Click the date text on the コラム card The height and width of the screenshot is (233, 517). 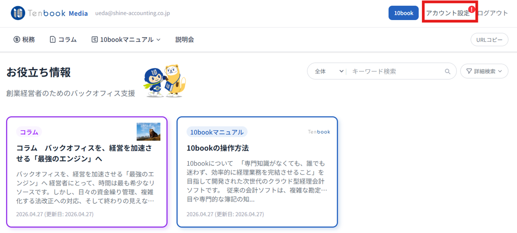coord(55,214)
